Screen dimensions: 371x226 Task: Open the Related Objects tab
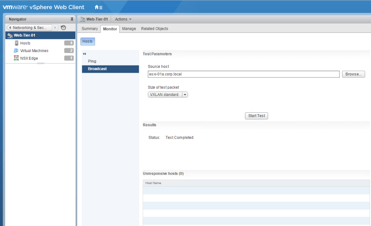coord(155,29)
